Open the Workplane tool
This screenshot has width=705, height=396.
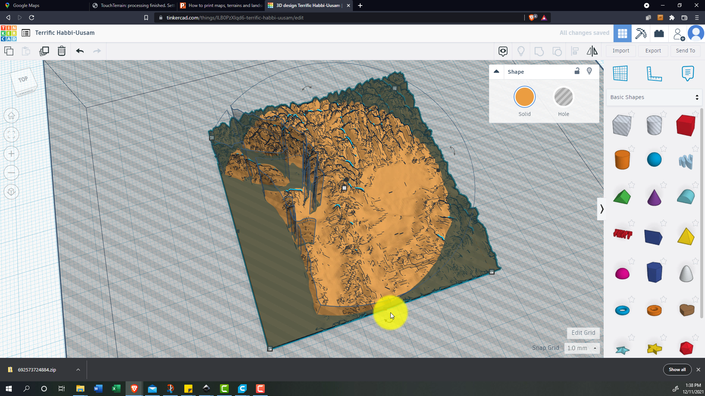click(x=620, y=73)
